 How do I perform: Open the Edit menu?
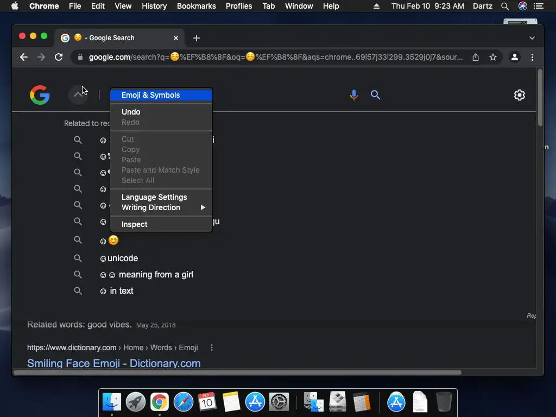click(98, 6)
